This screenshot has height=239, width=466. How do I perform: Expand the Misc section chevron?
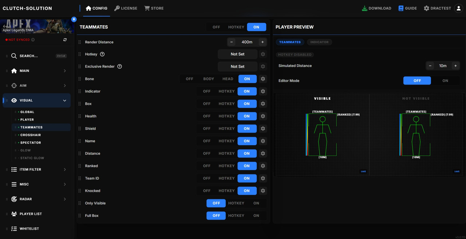65,184
